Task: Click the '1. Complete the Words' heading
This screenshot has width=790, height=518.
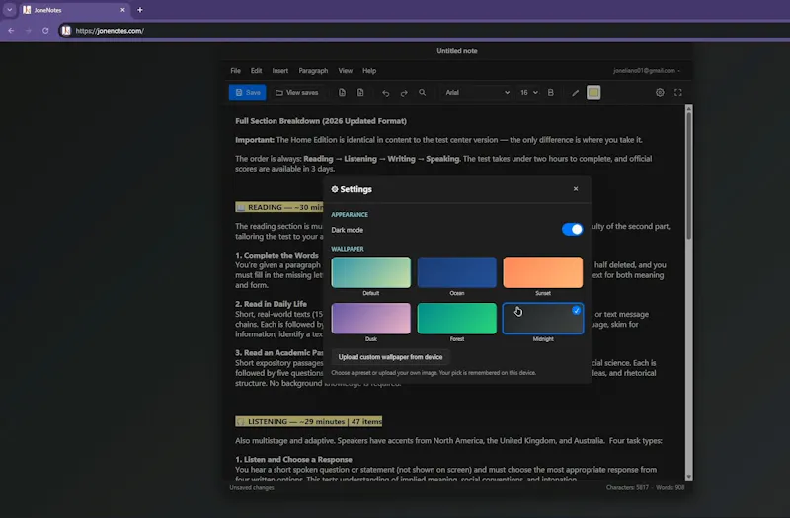Action: point(277,256)
